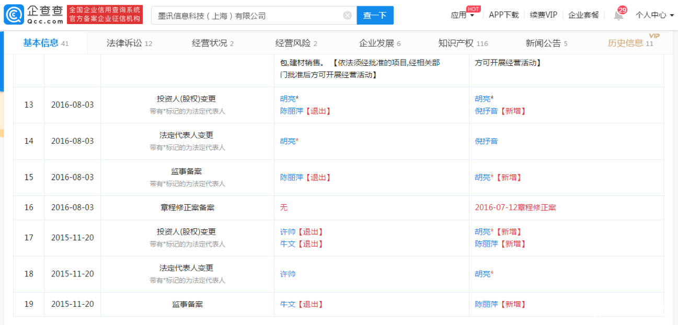This screenshot has width=678, height=325.
Task: Open 陈丽萍 exited link in row 13
Action: coord(292,111)
